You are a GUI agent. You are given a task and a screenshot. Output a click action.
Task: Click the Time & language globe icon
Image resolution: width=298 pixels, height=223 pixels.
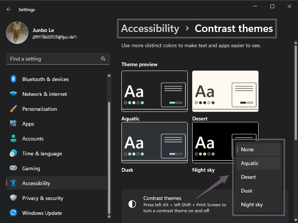[x=13, y=153]
